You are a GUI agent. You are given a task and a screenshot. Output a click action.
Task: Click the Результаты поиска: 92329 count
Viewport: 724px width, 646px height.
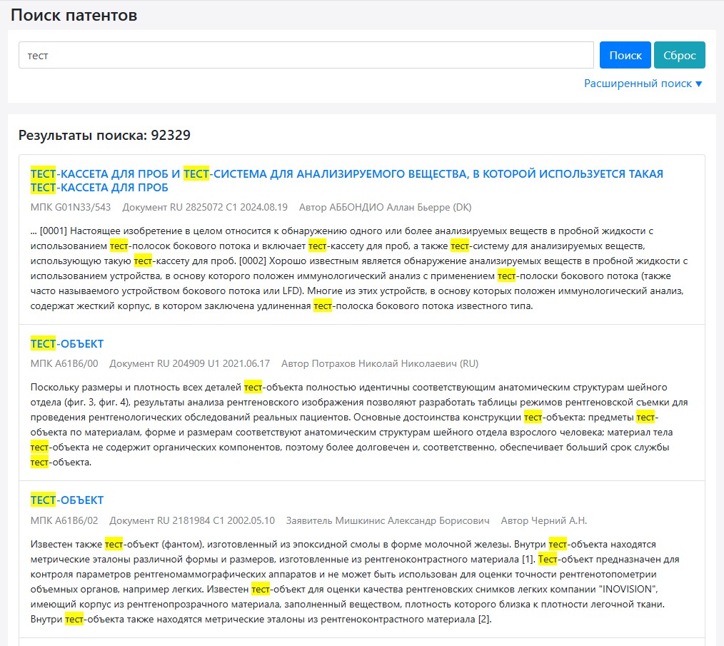(x=104, y=135)
